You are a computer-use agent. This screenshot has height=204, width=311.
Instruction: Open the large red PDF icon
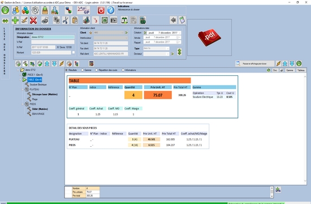click(x=209, y=37)
